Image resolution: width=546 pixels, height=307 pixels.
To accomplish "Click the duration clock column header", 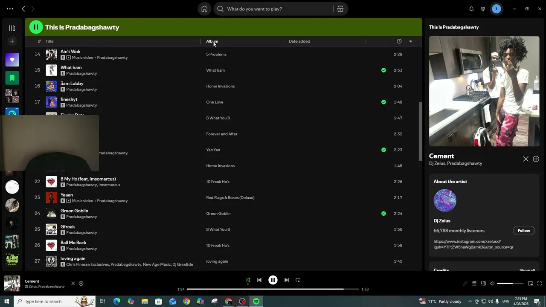I will point(399,41).
